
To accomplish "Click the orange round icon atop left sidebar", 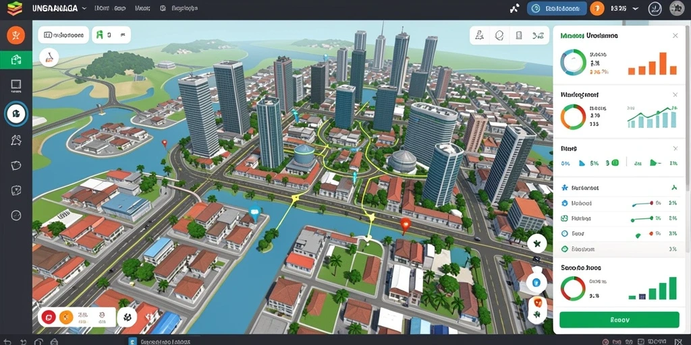I will click(16, 35).
